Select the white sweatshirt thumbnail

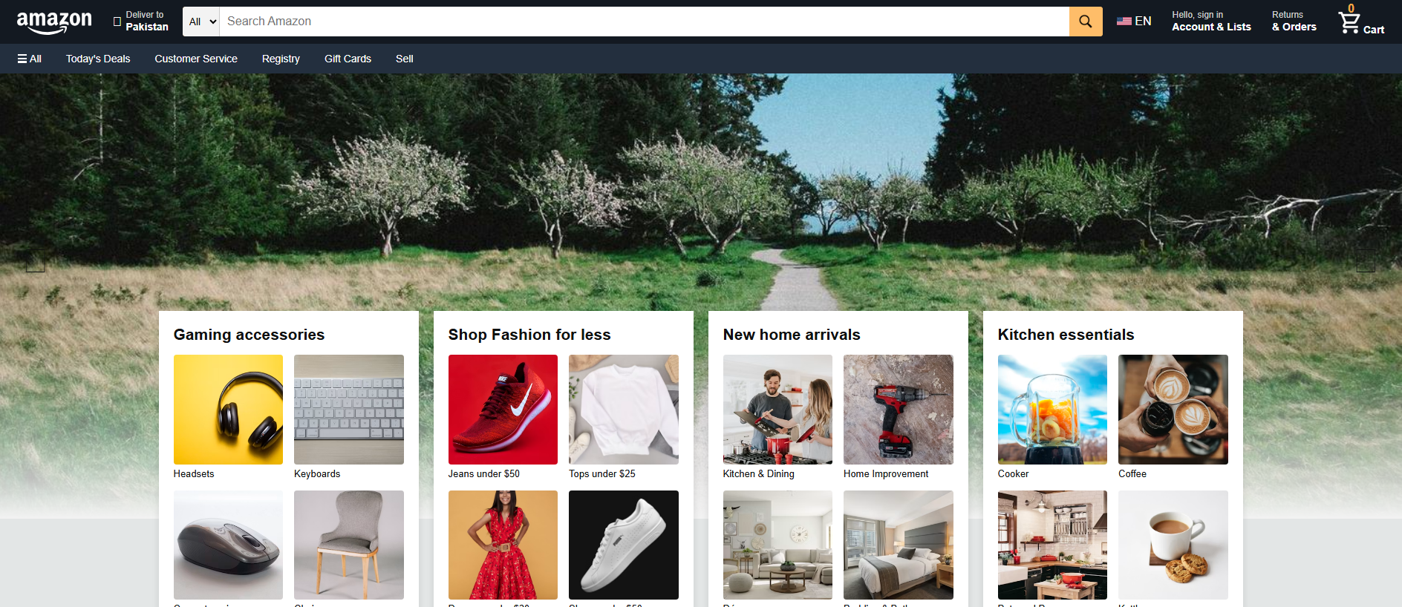(x=624, y=410)
